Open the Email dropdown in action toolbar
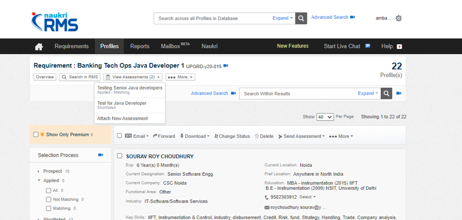Image resolution: width=462 pixels, height=220 pixels. [x=137, y=136]
